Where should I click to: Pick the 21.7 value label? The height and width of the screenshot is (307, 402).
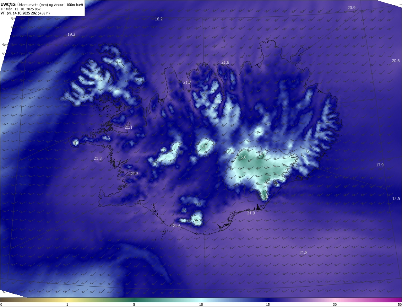coord(187,83)
